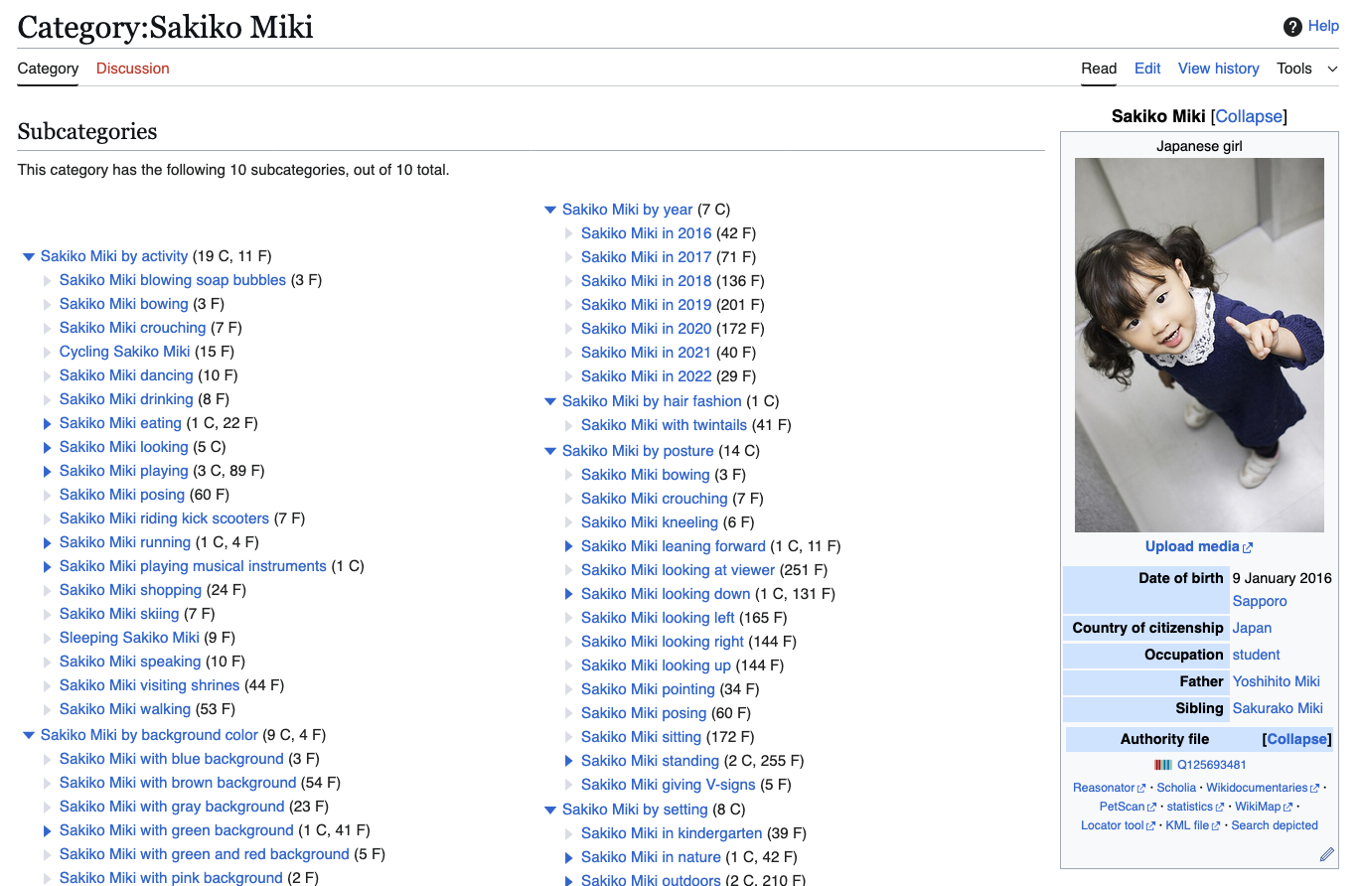This screenshot has height=886, width=1361.
Task: Open the Japan citizenship link
Action: click(x=1252, y=628)
